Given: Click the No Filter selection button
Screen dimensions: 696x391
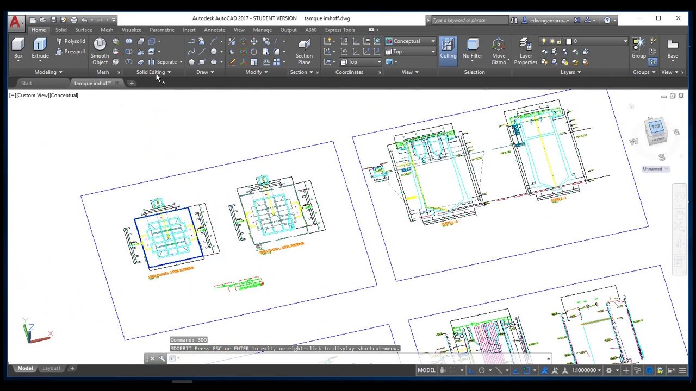Looking at the screenshot, I should point(472,49).
